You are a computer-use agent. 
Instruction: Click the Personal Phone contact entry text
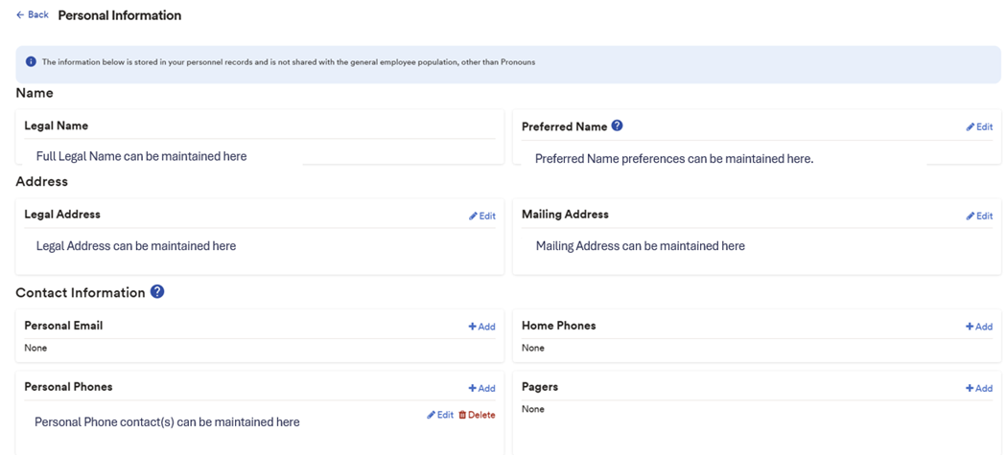[x=167, y=422]
